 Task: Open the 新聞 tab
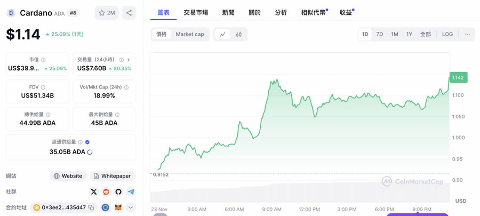point(228,12)
